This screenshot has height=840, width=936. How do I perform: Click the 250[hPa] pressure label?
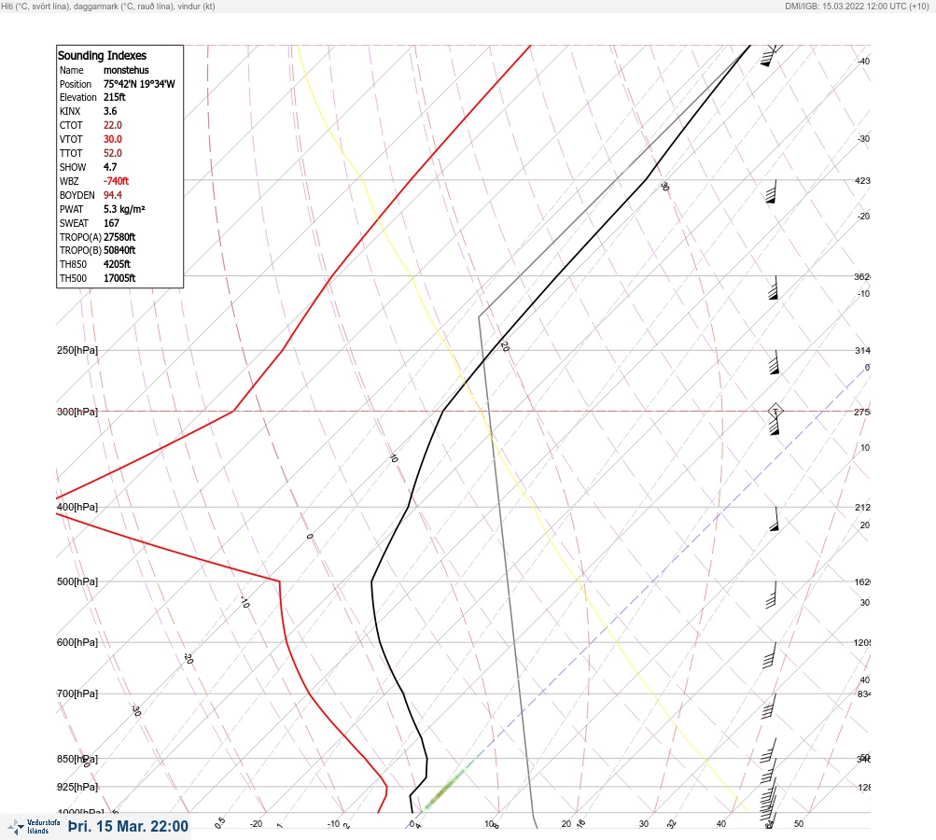pyautogui.click(x=77, y=350)
